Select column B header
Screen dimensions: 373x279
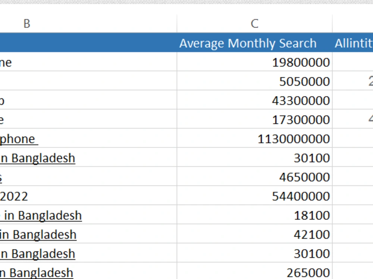tap(88, 23)
